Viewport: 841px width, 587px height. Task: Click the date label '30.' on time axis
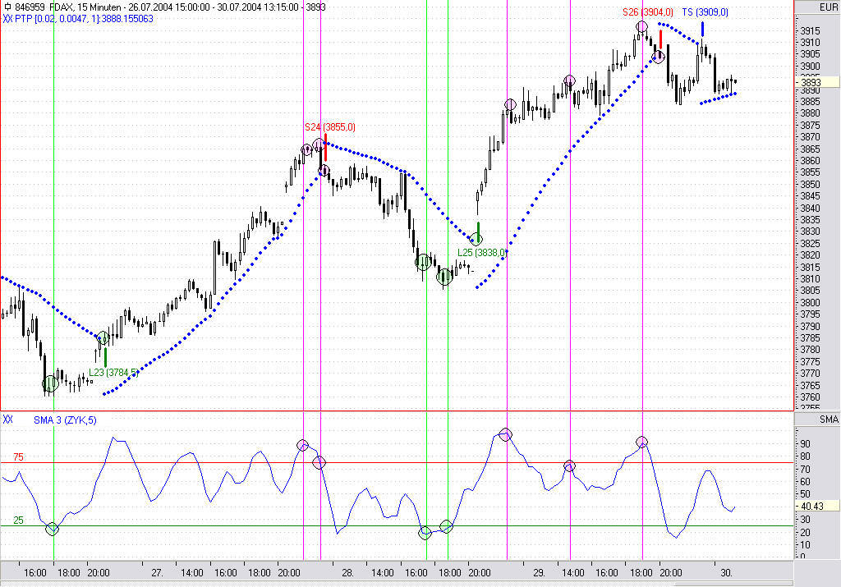[x=726, y=572]
